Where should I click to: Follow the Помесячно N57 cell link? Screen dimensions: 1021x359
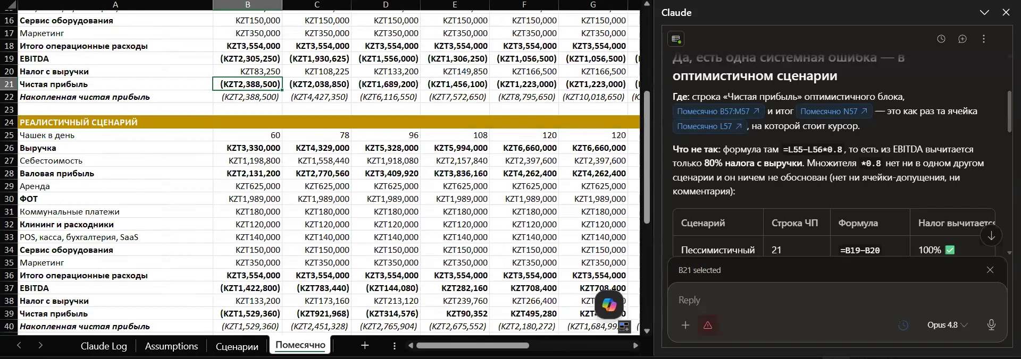point(834,112)
